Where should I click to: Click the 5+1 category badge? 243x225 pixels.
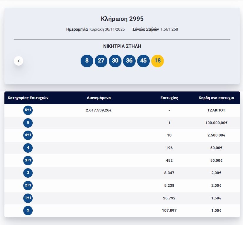[28, 110]
